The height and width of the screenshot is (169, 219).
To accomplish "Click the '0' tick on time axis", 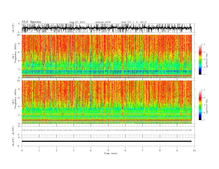I will click(x=22, y=150).
